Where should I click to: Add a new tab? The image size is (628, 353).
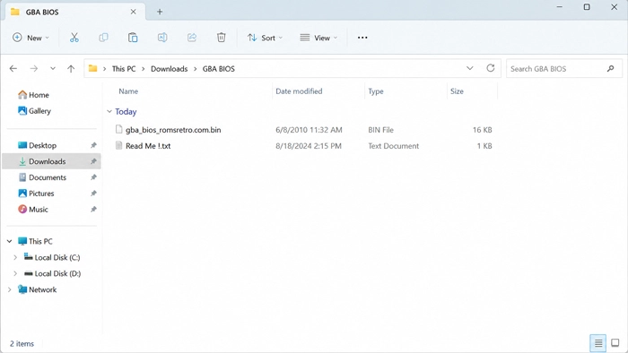pyautogui.click(x=160, y=12)
